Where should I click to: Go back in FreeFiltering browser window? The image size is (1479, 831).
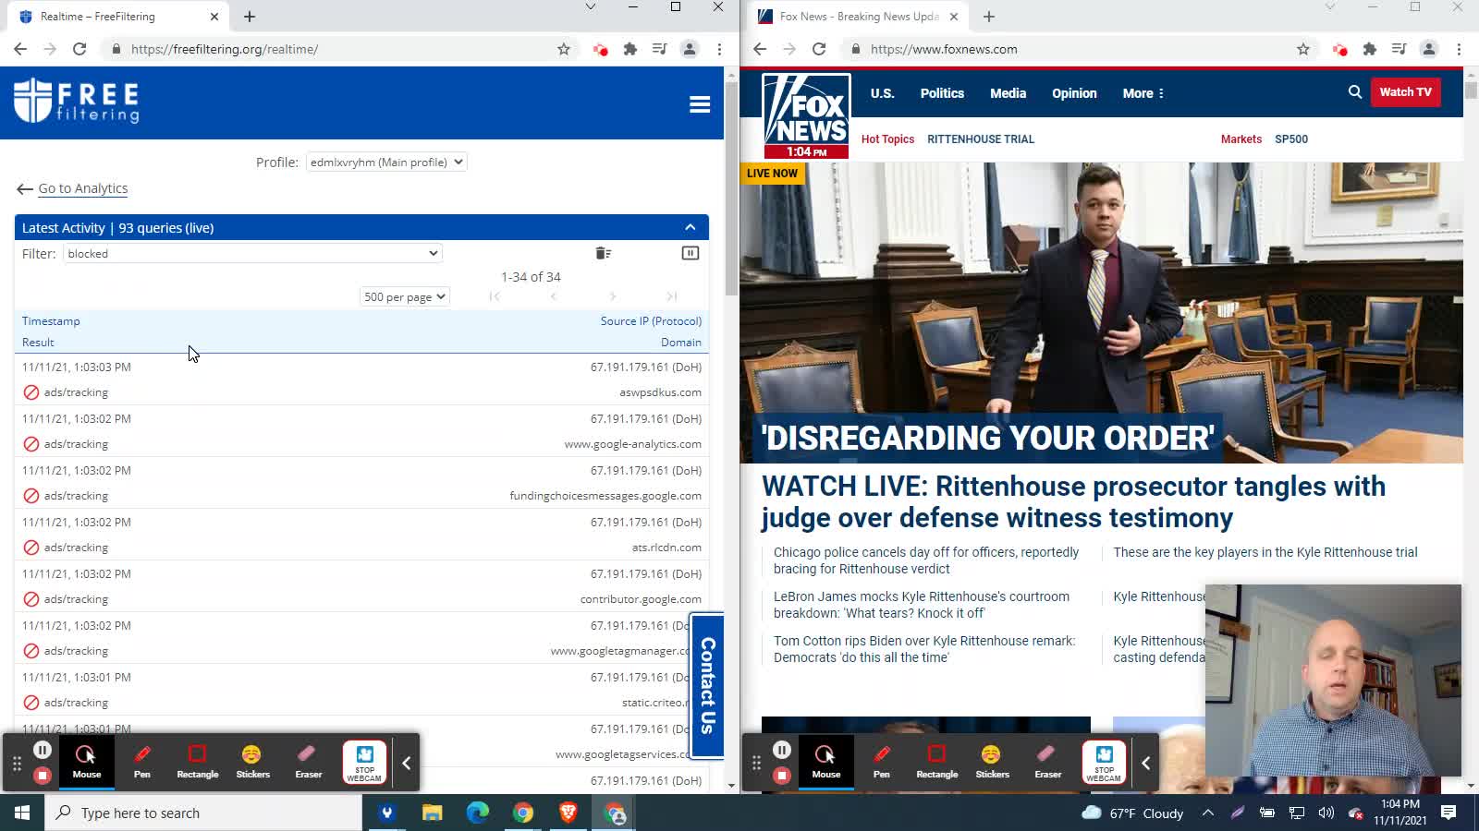(x=20, y=49)
